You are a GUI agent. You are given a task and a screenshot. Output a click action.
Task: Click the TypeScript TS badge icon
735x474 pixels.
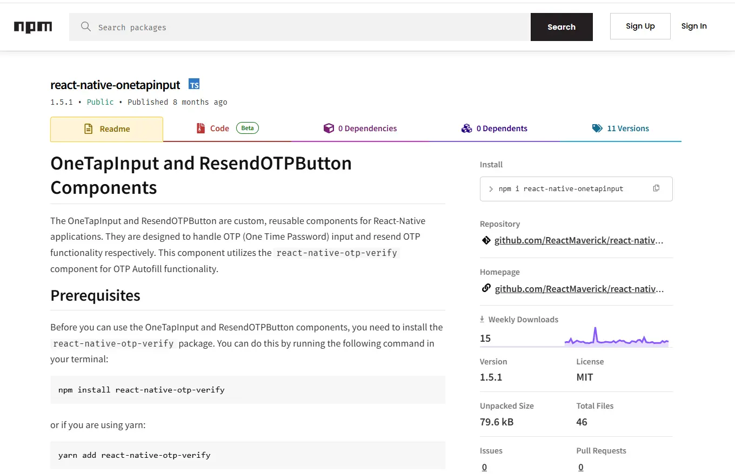(x=194, y=85)
